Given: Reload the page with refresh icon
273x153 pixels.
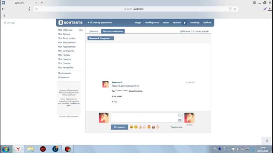Looking at the screenshot, I should (x=36, y=9).
